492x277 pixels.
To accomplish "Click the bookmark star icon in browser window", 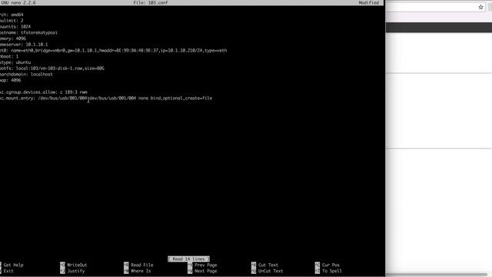I will (480, 7).
